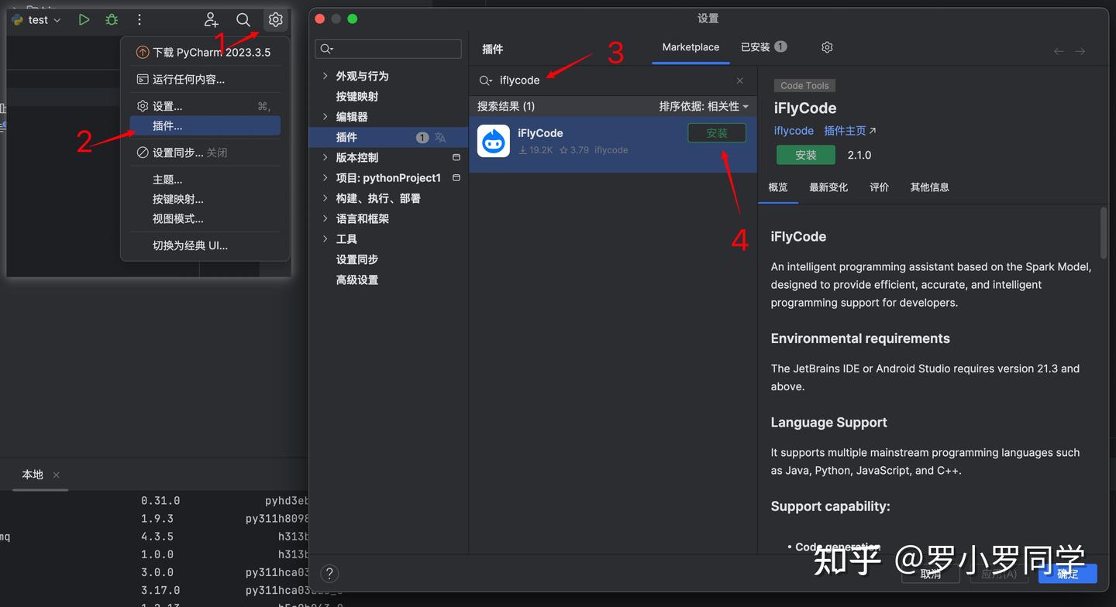The width and height of the screenshot is (1116, 607).
Task: Run the current configuration with the green play icon
Action: (84, 19)
